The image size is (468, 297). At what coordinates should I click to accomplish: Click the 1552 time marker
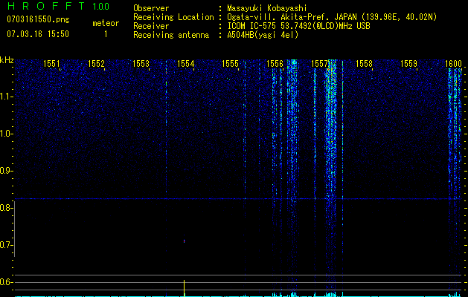point(97,63)
